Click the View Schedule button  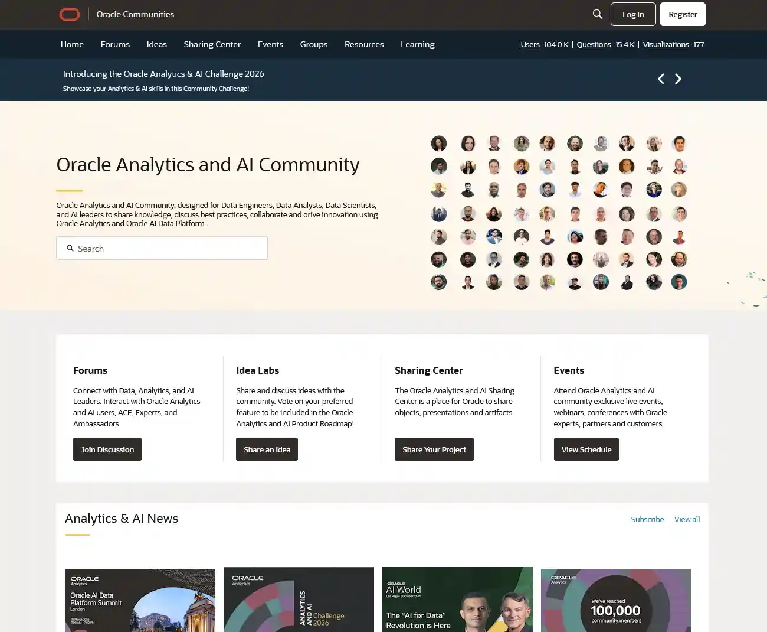point(586,449)
